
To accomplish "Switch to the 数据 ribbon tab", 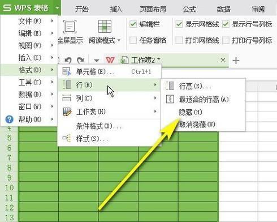I will pyautogui.click(x=224, y=9).
